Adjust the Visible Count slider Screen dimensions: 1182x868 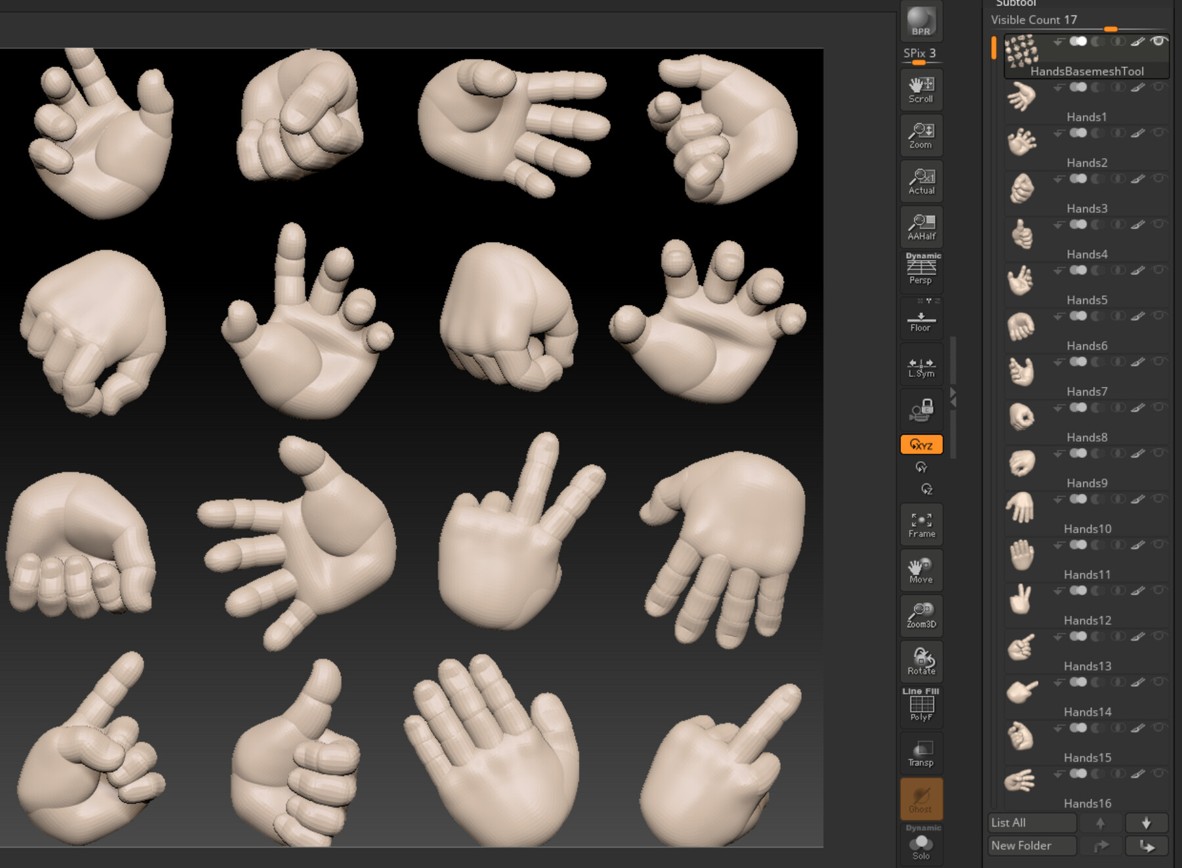click(x=1110, y=29)
